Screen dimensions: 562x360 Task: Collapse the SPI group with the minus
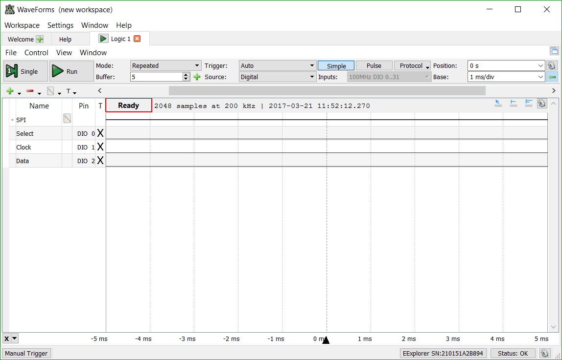tap(12, 120)
